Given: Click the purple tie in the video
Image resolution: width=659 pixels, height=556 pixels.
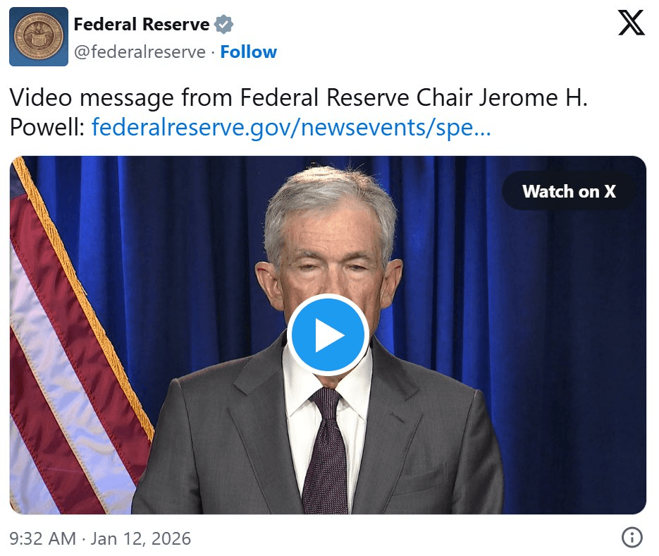Looking at the screenshot, I should click(326, 452).
